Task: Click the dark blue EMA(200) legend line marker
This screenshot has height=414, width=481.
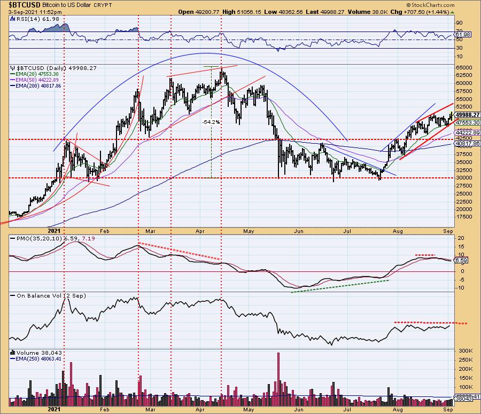Action: click(x=13, y=85)
